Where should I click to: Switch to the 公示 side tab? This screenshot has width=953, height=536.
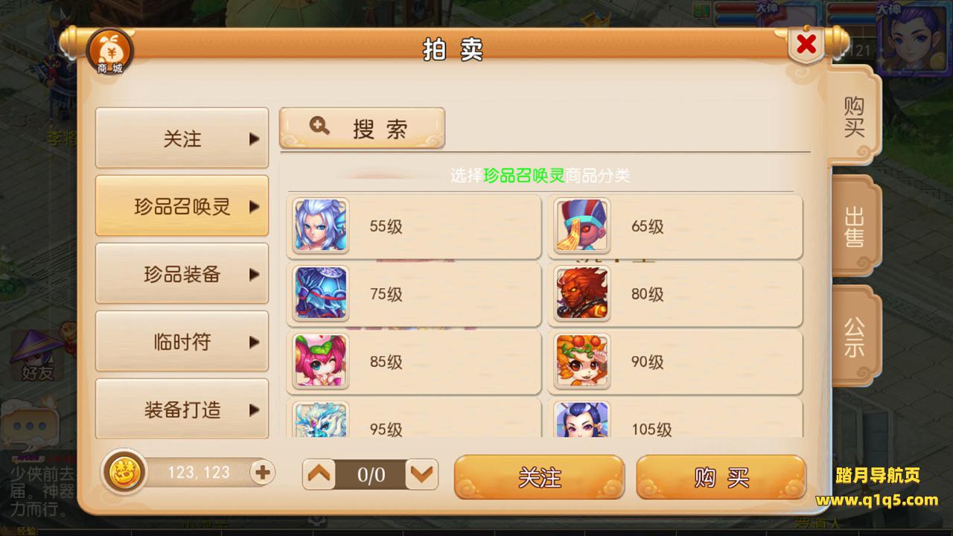pyautogui.click(x=855, y=337)
